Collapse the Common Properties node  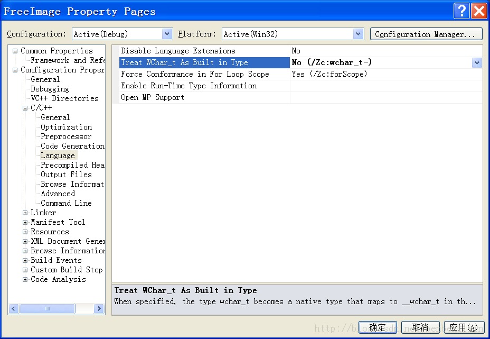(x=15, y=51)
